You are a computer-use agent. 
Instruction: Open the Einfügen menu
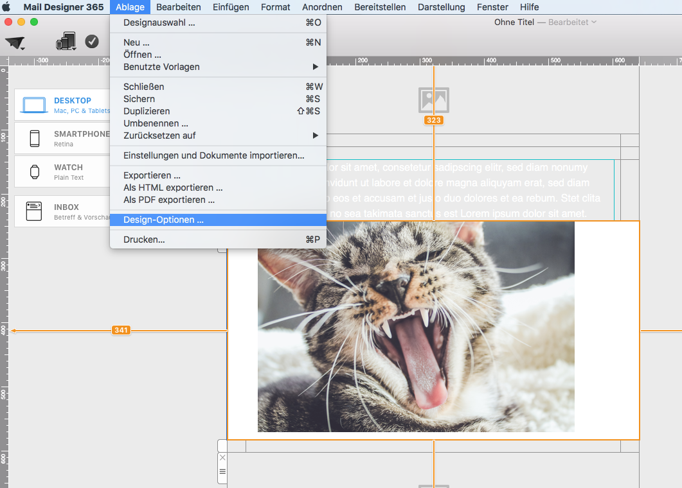tap(231, 7)
